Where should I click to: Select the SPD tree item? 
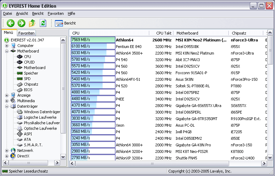pos(27,79)
